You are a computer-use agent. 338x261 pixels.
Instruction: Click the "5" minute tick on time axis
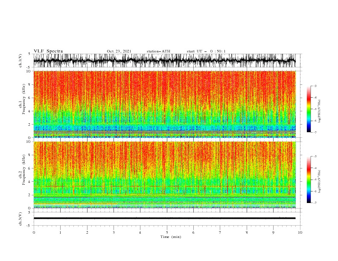pyautogui.click(x=167, y=232)
